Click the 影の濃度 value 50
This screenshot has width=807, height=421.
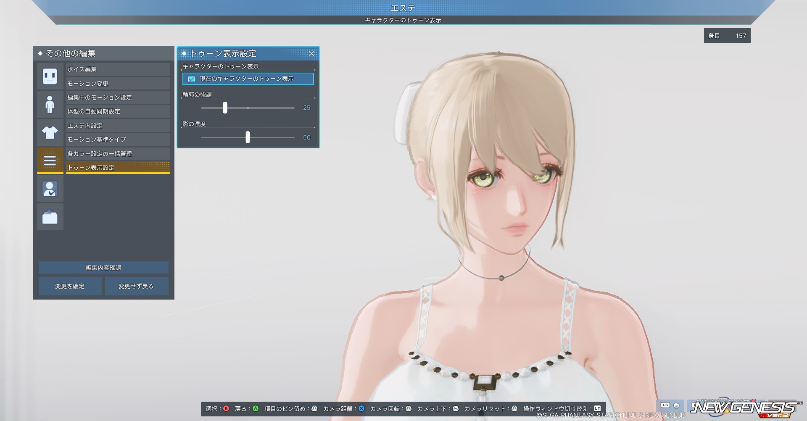point(307,138)
